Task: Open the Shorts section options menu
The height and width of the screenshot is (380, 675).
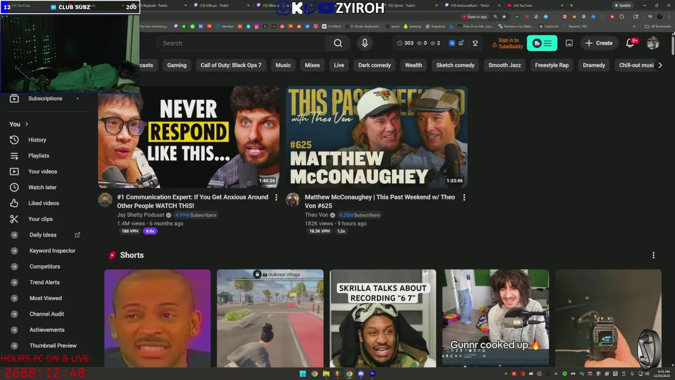Action: pyautogui.click(x=653, y=255)
